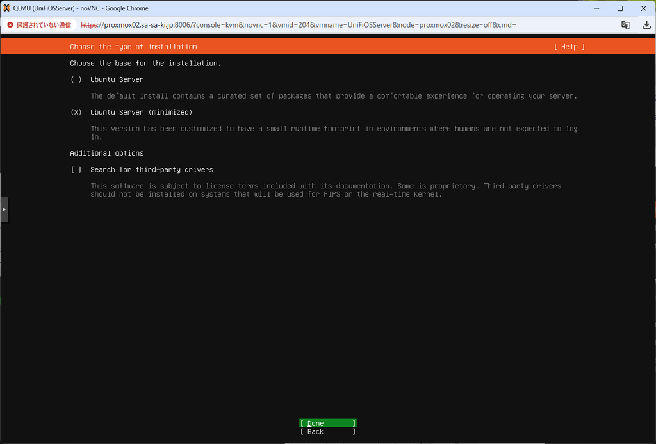The width and height of the screenshot is (656, 444).
Task: Click the 'Choose the type of installation' heading
Action: [133, 47]
